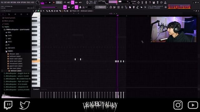Open the HELP menu

[33, 2]
